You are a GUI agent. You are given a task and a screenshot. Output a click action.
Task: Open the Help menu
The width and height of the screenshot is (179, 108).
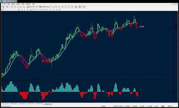point(34,4)
